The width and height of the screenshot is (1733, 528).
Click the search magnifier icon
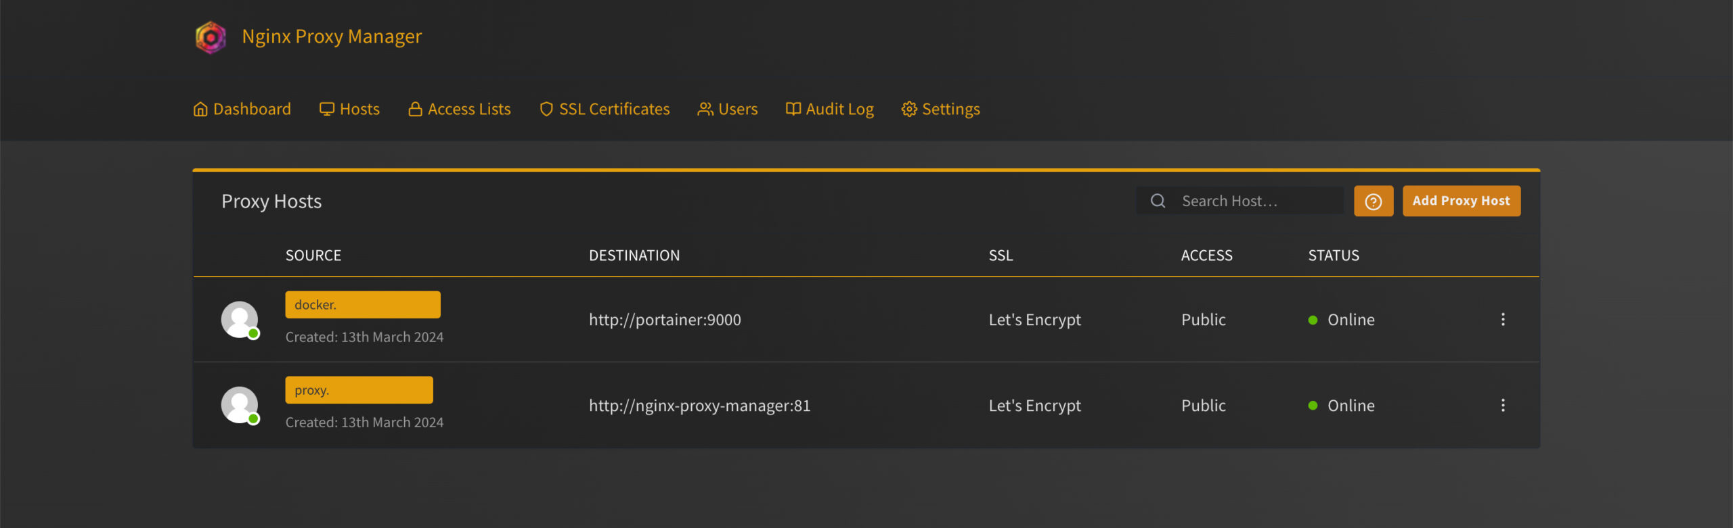click(1158, 201)
